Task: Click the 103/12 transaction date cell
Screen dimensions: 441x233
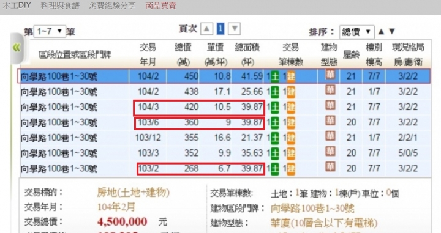Action: 148,138
